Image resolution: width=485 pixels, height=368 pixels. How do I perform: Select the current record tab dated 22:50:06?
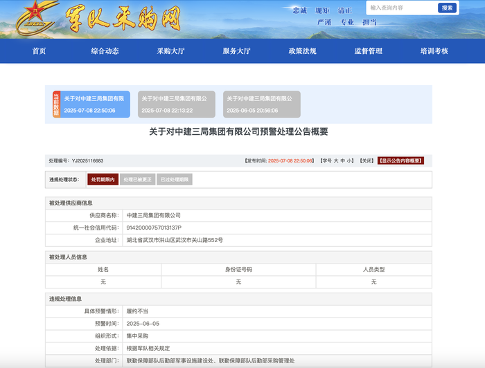coord(95,104)
